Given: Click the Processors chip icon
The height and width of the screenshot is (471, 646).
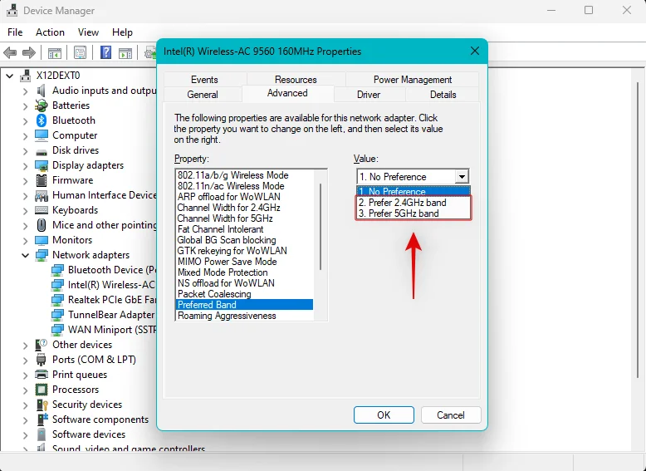Looking at the screenshot, I should pyautogui.click(x=42, y=390).
